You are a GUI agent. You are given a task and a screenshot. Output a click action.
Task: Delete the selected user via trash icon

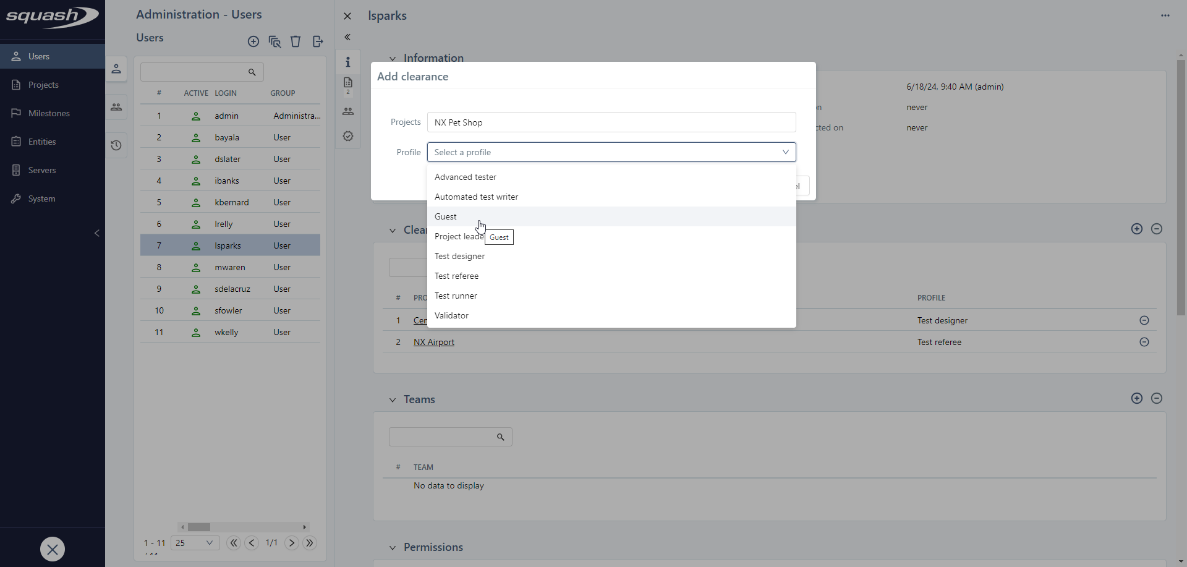296,41
